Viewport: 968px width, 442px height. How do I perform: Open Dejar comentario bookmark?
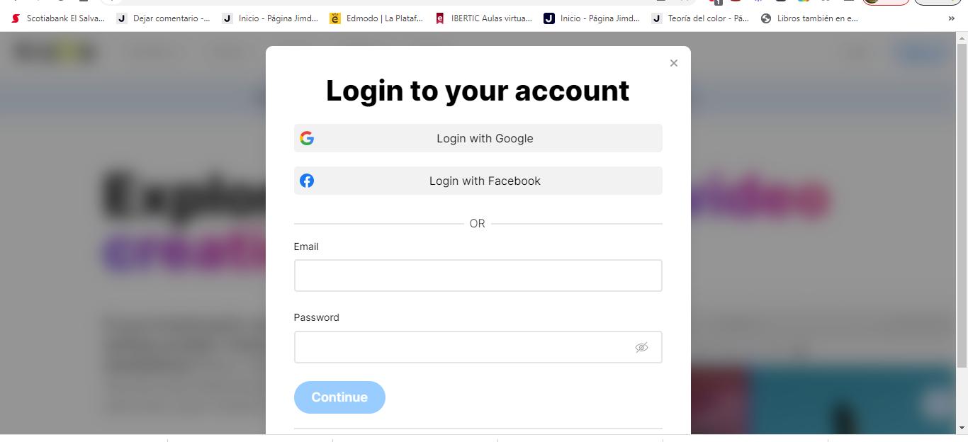pos(164,18)
